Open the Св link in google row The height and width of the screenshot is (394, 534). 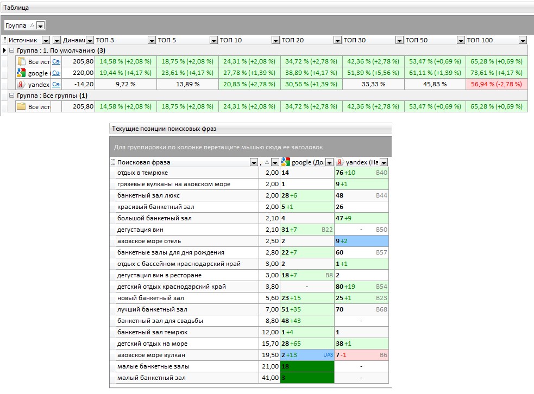point(56,73)
